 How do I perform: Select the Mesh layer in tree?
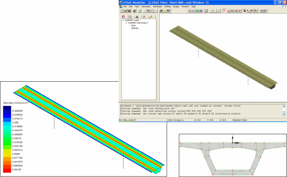[x=133, y=26]
